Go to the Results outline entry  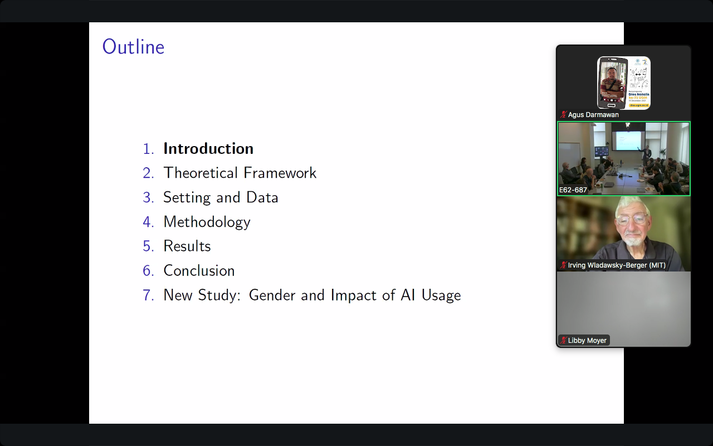tap(187, 246)
